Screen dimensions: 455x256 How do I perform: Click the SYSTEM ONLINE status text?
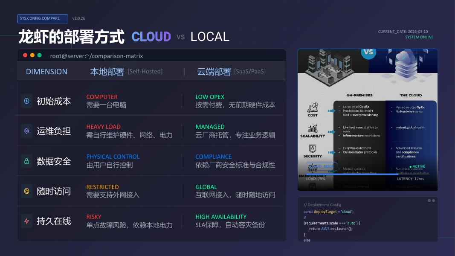(x=419, y=37)
